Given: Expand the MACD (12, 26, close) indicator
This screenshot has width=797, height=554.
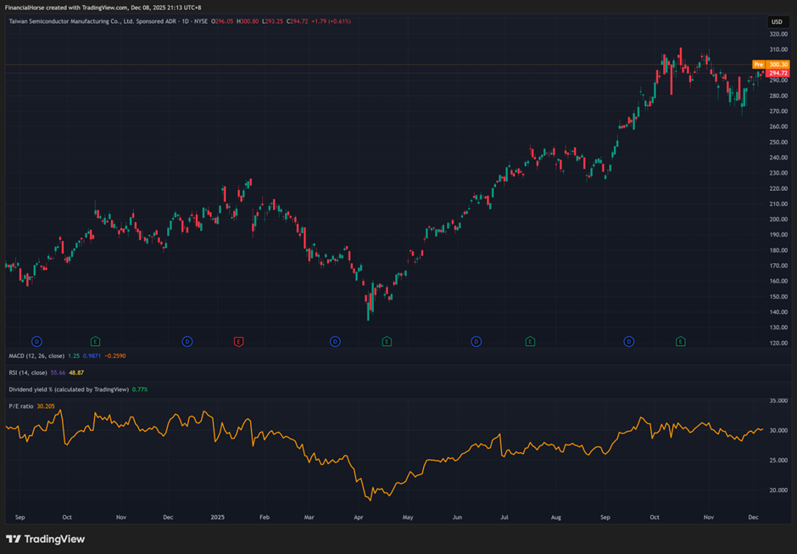Looking at the screenshot, I should 36,357.
